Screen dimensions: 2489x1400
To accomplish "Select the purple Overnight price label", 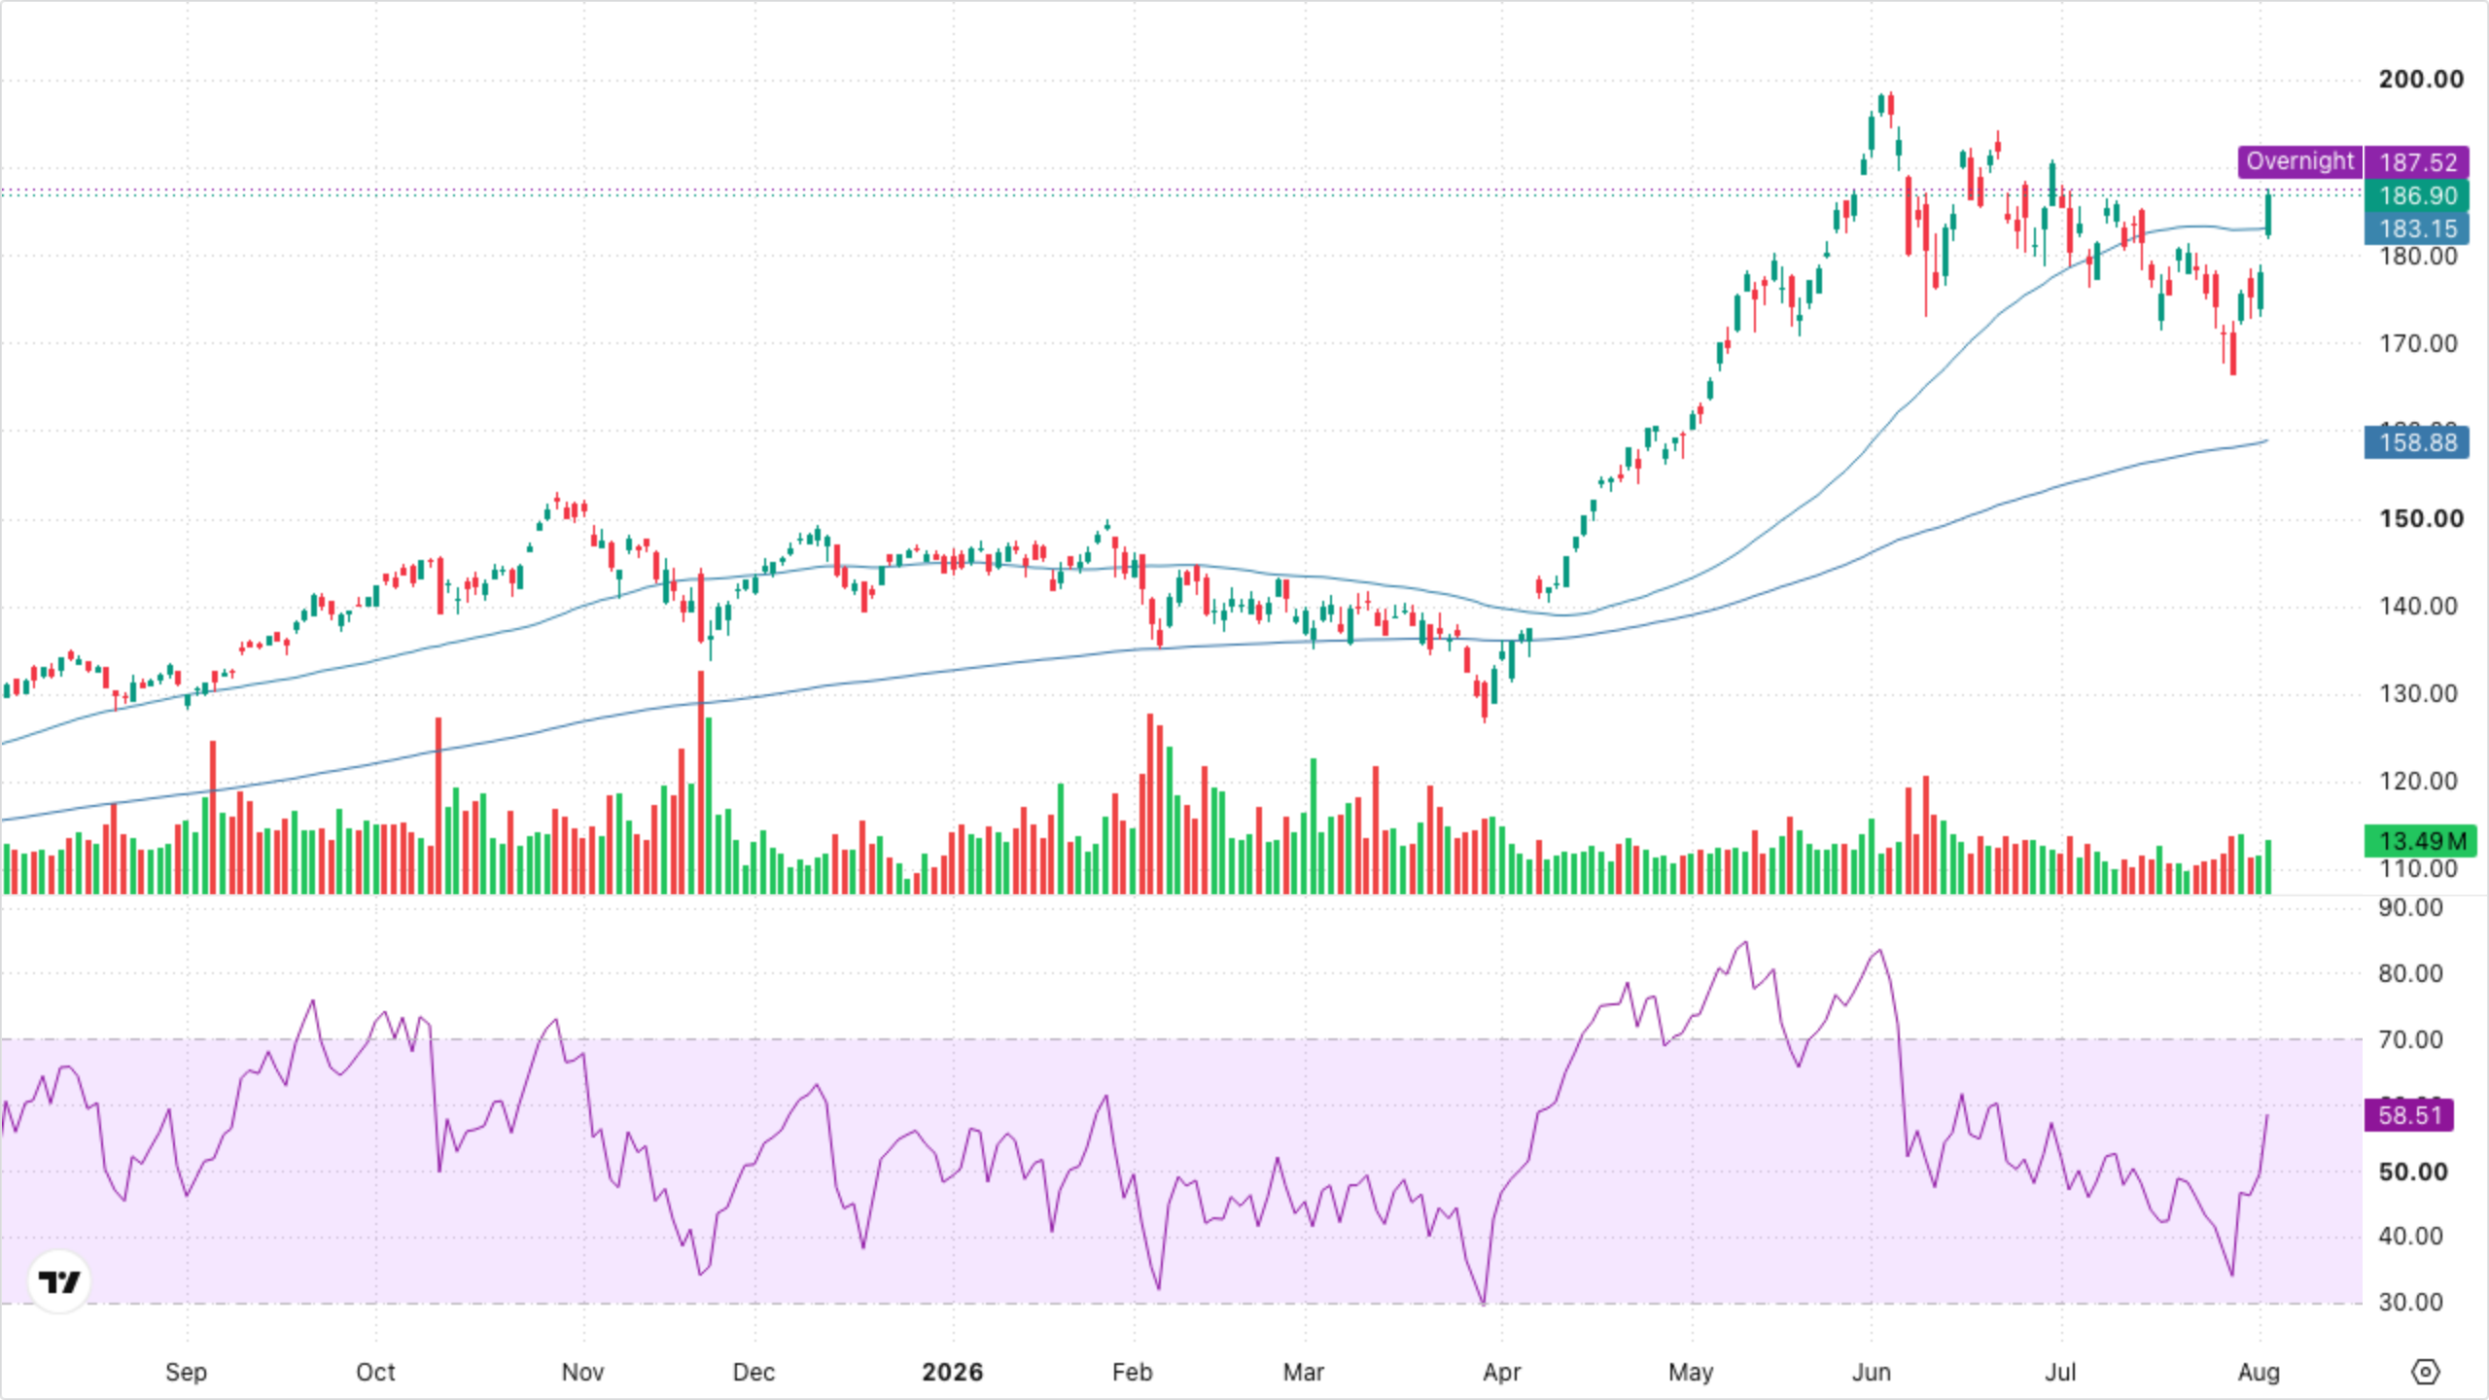I will coord(2299,161).
